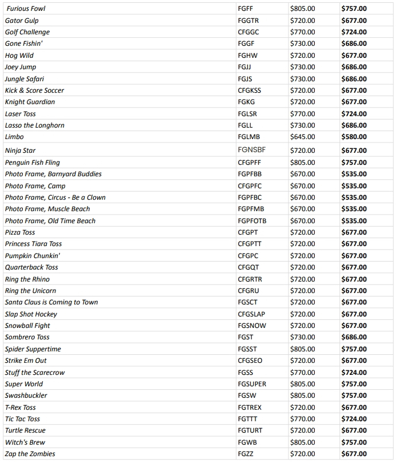Click product code FGSUPER
The image size is (396, 463).
252,384
